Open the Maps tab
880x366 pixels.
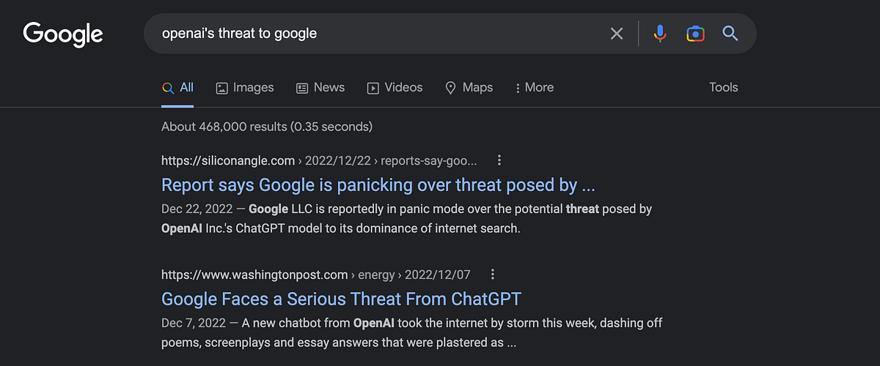click(469, 88)
